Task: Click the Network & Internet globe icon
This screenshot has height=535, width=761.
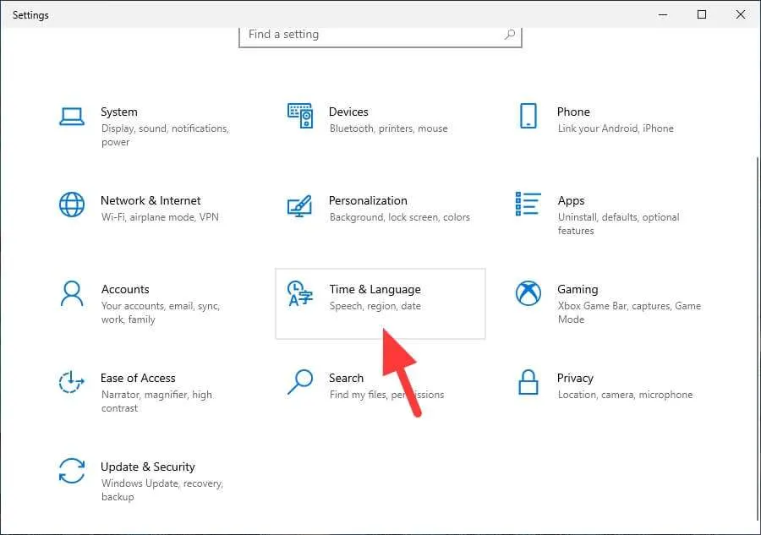Action: [x=72, y=205]
